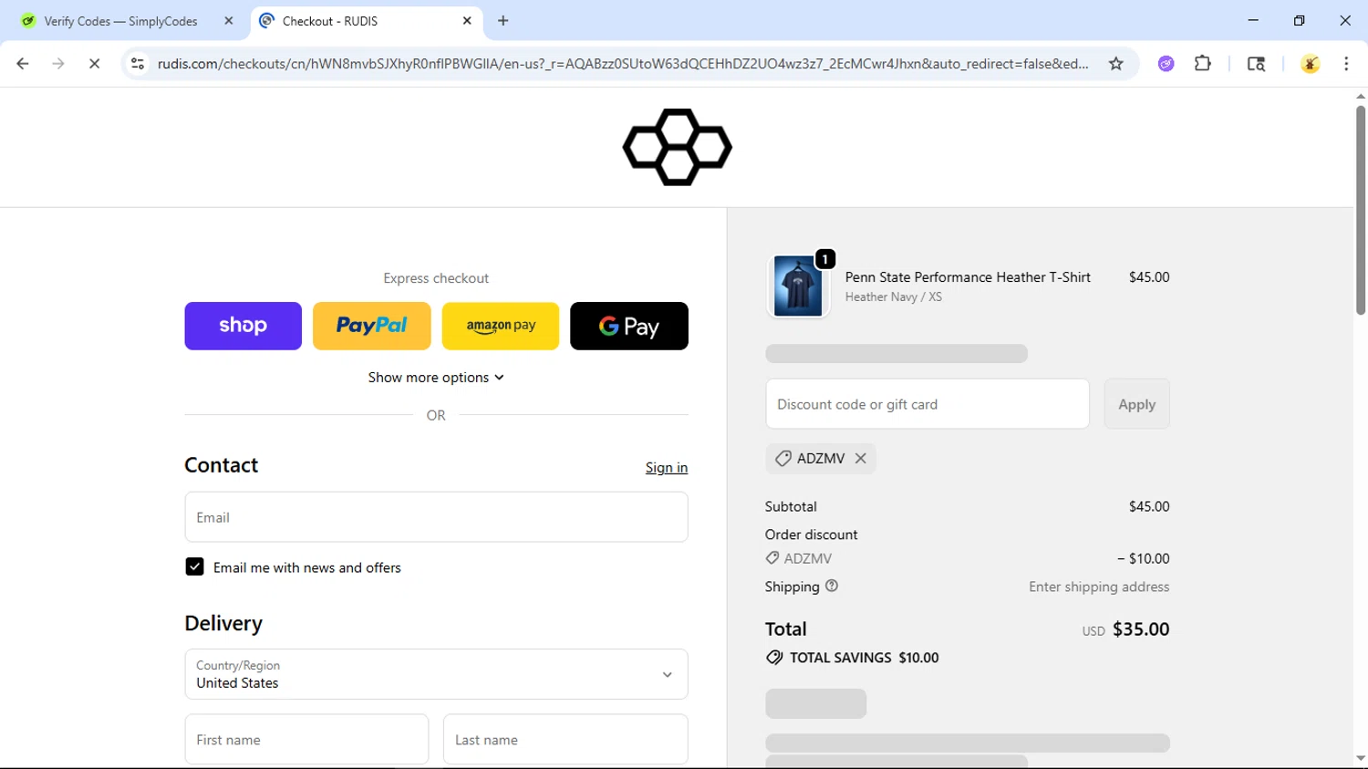Click the Sign in link
1368x769 pixels.
pyautogui.click(x=667, y=468)
